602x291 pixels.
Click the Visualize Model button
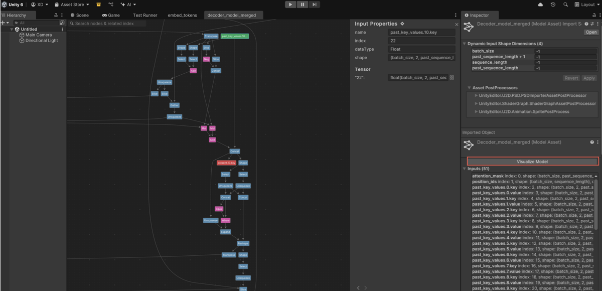(533, 161)
